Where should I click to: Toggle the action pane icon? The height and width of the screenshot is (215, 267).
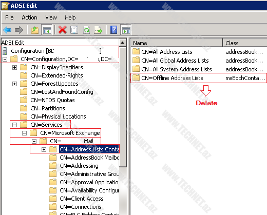pos(126,30)
